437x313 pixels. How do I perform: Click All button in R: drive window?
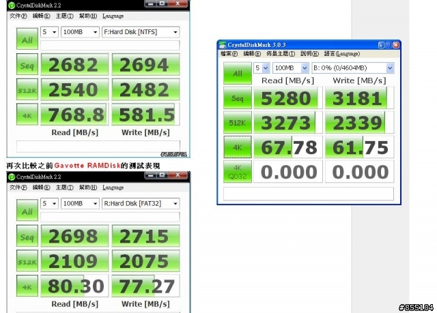coord(27,211)
